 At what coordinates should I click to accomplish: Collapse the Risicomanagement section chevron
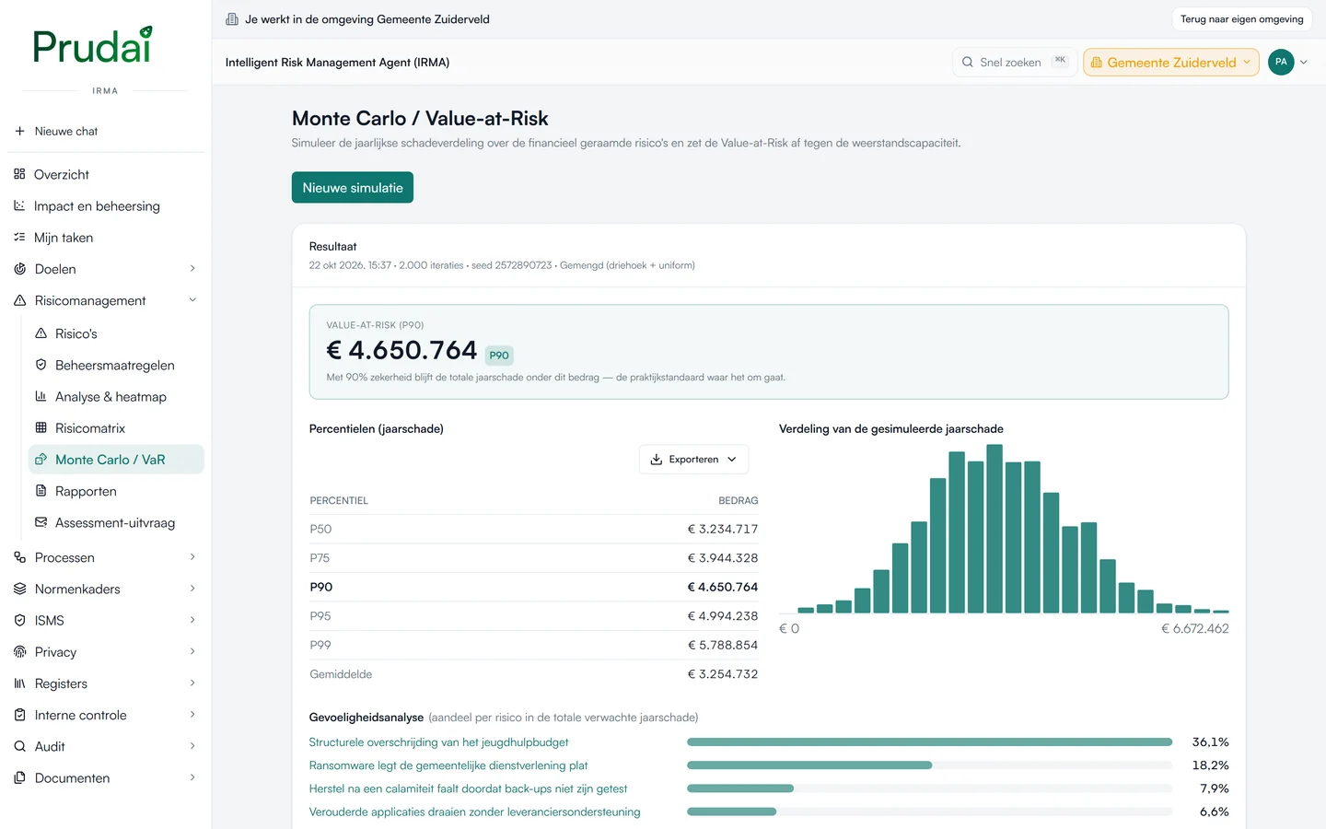192,300
